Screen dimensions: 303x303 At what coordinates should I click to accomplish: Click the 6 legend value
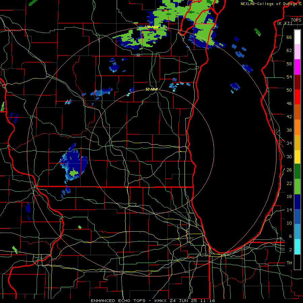click(x=291, y=236)
